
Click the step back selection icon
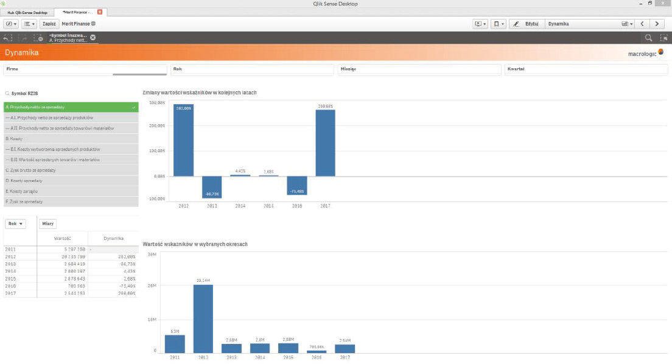point(8,38)
